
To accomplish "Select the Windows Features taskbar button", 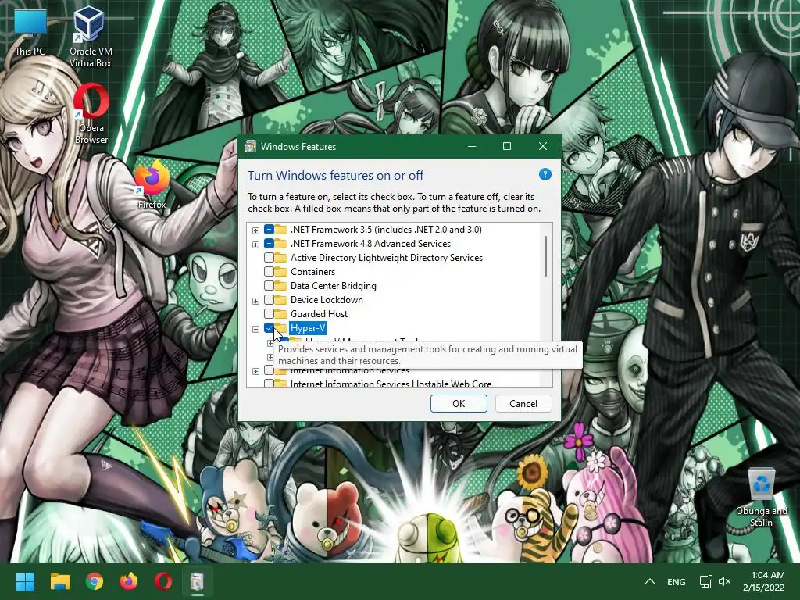I will pyautogui.click(x=198, y=581).
